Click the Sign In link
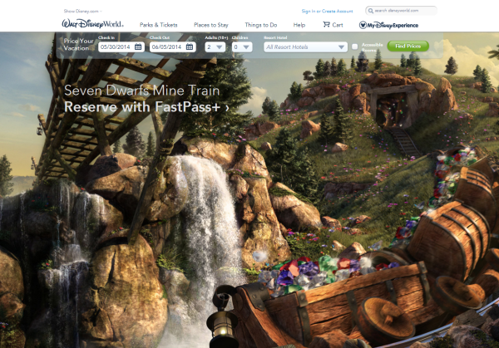 point(309,11)
